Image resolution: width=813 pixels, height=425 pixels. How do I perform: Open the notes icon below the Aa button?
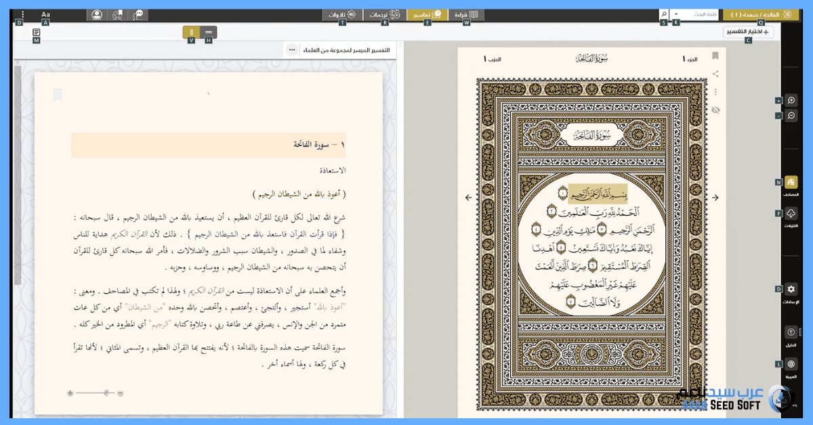[37, 32]
